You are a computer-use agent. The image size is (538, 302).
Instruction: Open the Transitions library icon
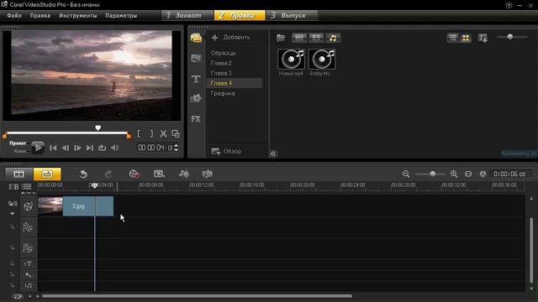[x=196, y=58]
